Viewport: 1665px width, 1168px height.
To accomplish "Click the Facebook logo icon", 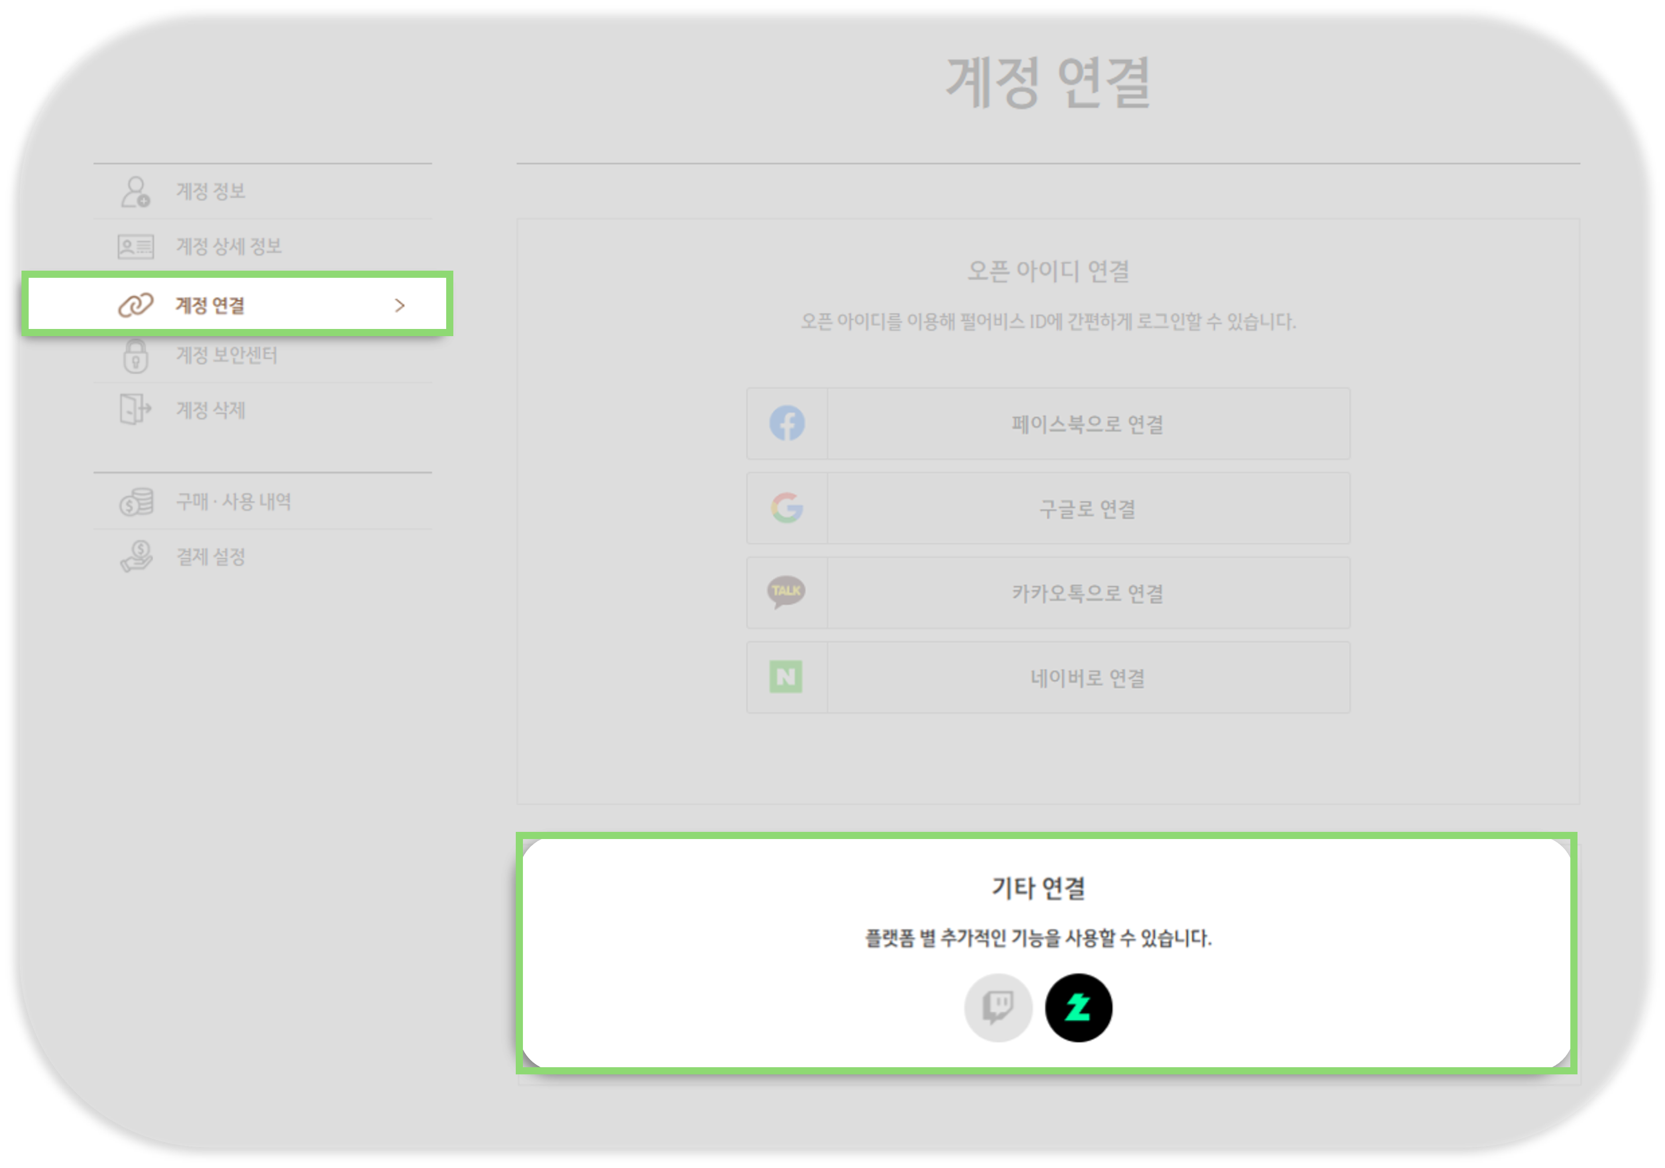I will click(787, 424).
